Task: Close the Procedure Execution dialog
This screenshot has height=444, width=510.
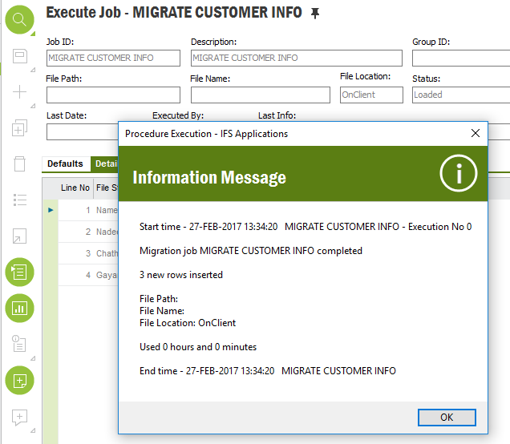Action: click(x=476, y=133)
